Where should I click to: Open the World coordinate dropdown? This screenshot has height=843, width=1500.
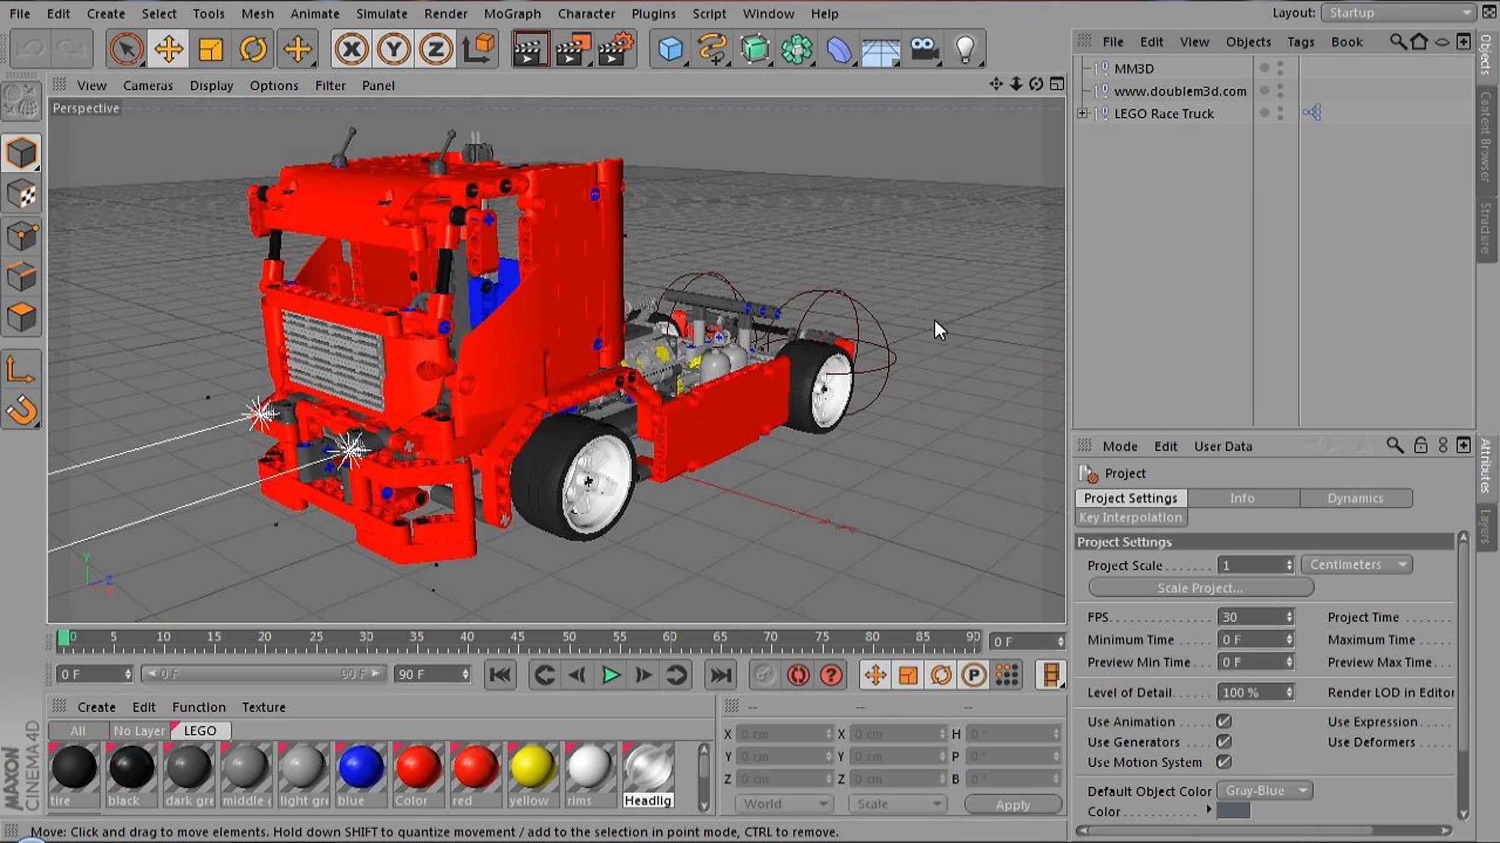click(784, 804)
